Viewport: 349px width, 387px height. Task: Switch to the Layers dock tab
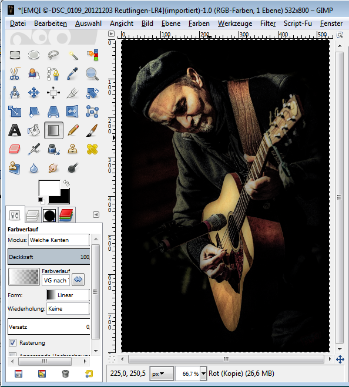32,215
